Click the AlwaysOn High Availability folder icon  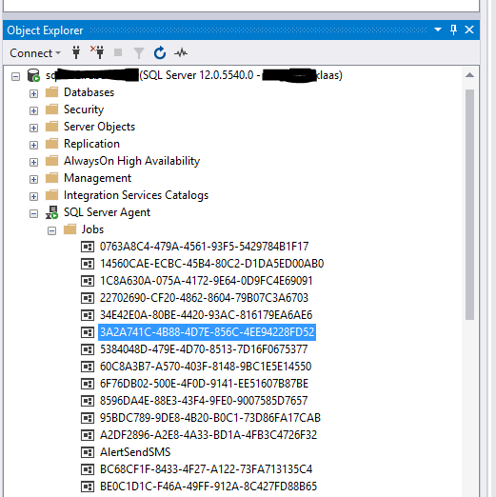(x=51, y=161)
